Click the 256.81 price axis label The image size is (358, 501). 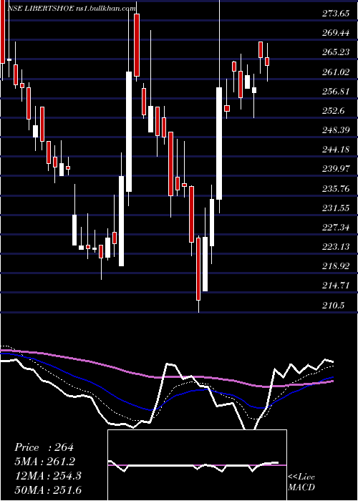[x=336, y=92]
